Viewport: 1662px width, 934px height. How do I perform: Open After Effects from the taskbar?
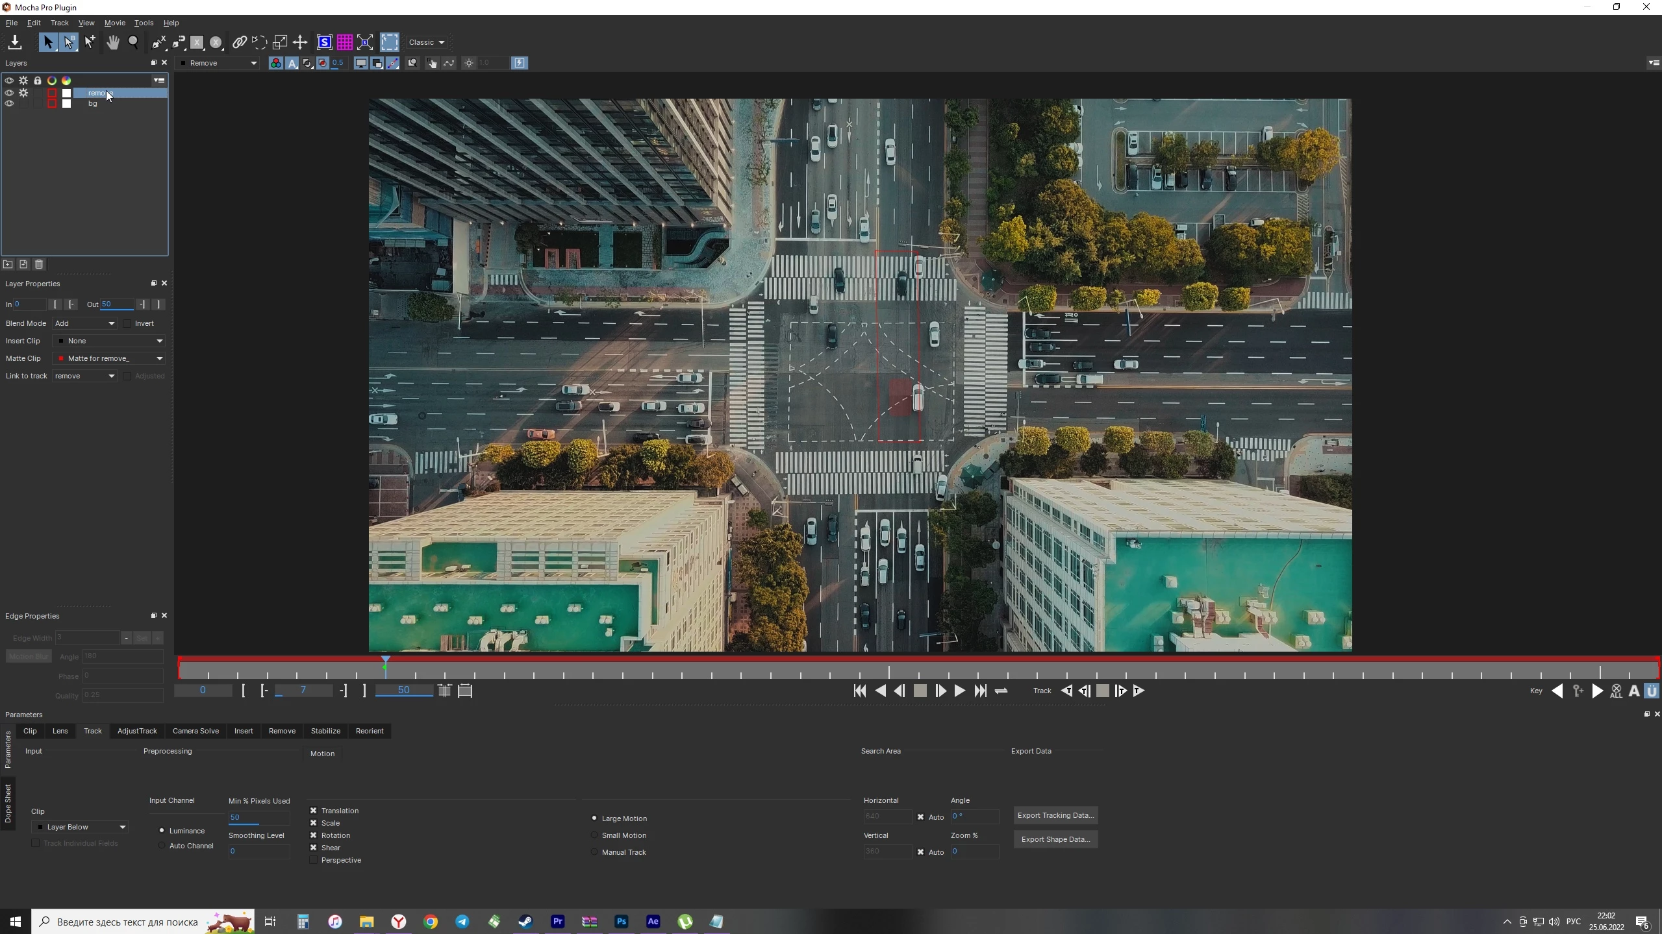click(653, 921)
